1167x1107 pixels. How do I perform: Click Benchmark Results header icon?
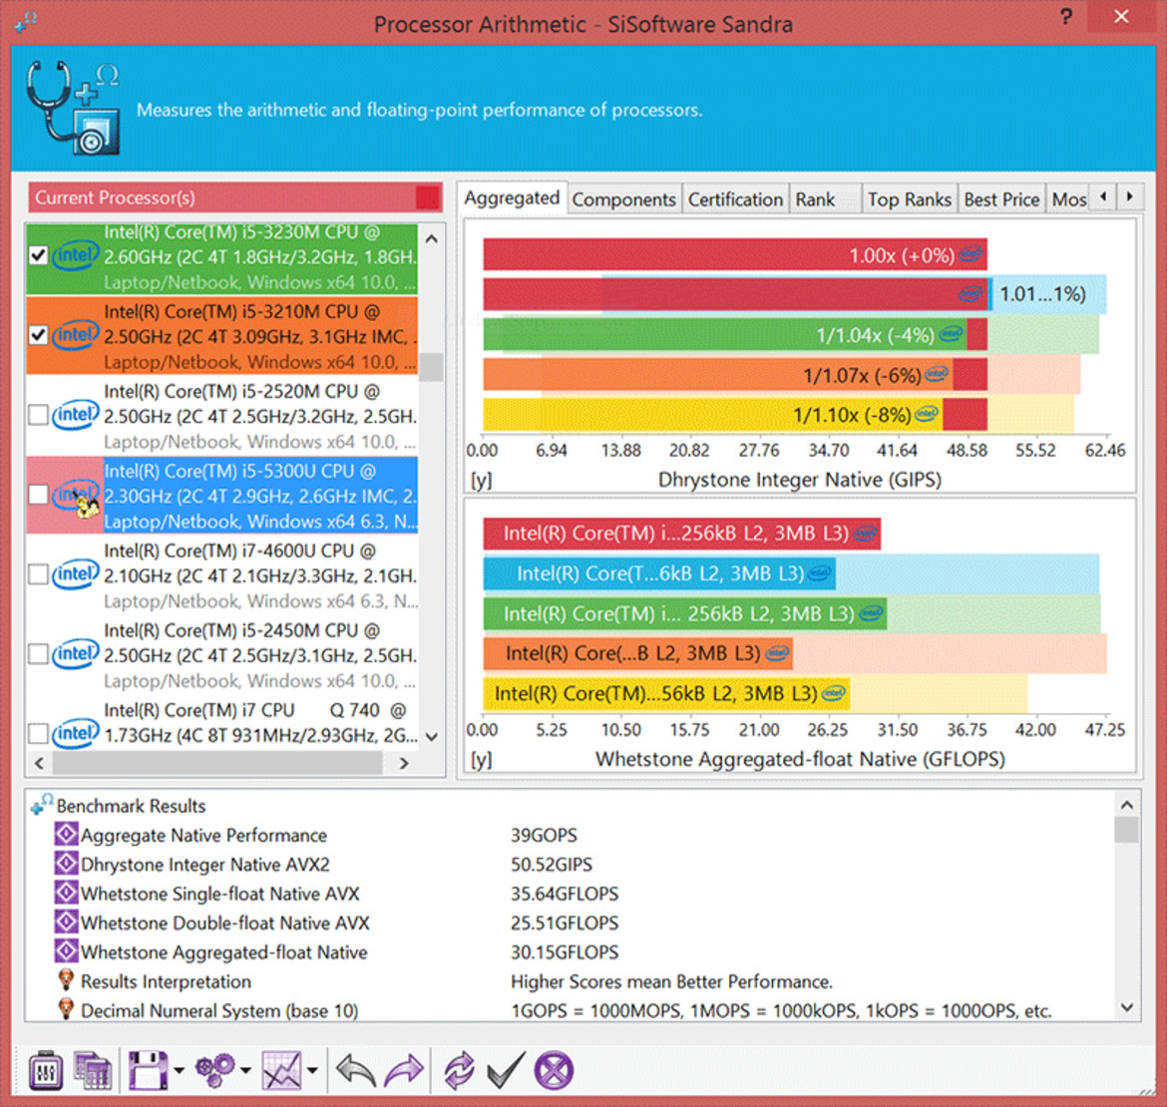pos(42,804)
